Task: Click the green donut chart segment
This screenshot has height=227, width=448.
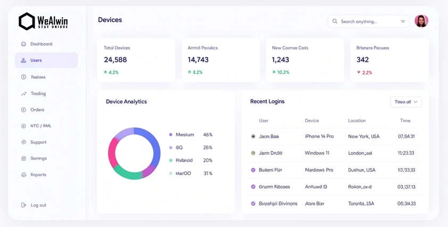Action: 129,174
